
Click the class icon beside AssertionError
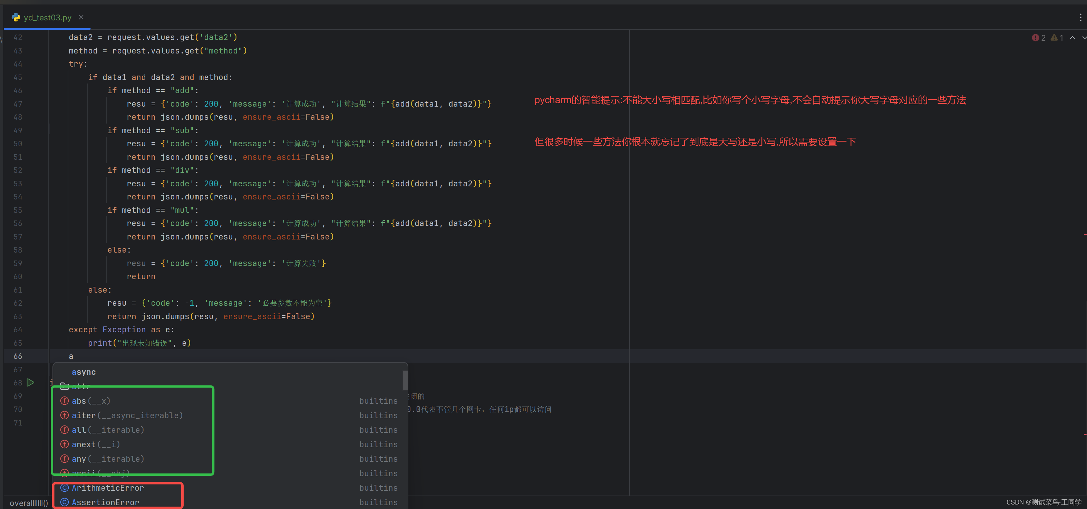coord(65,502)
